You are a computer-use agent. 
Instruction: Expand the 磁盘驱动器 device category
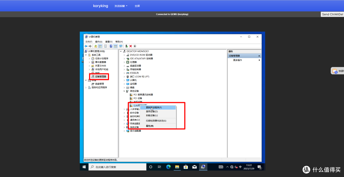(124, 66)
